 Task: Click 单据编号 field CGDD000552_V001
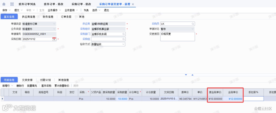pos(39,34)
